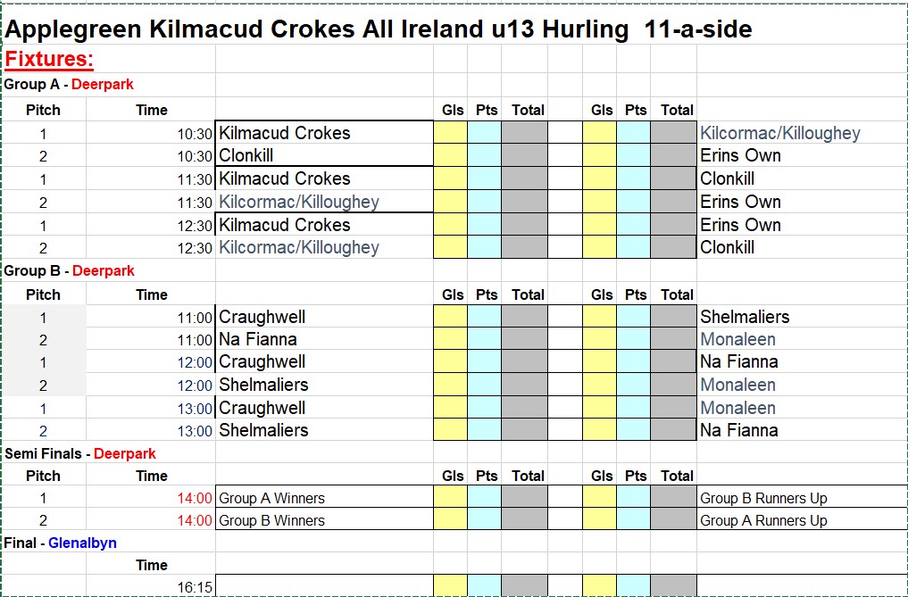Select the Shelmaliers cell at 12:00

324,385
